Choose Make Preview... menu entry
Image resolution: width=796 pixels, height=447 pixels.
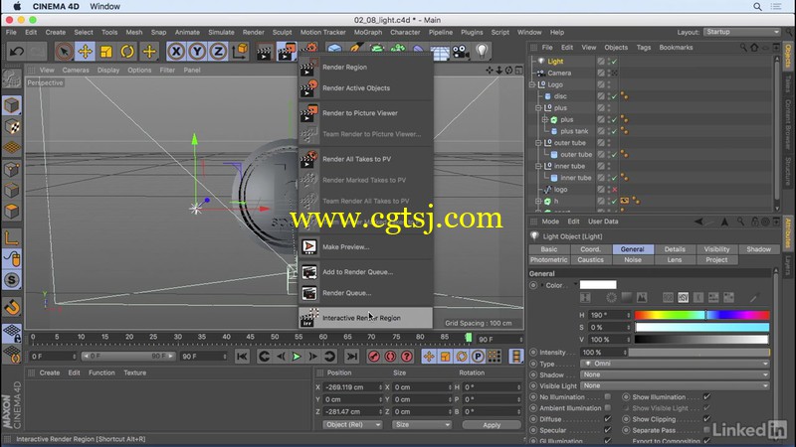(345, 246)
